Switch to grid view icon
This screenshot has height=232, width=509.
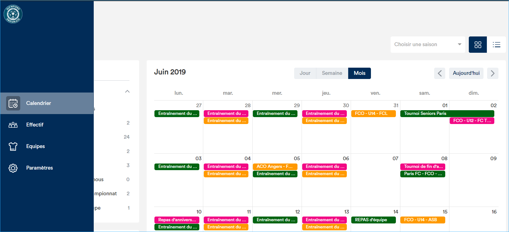coord(478,44)
